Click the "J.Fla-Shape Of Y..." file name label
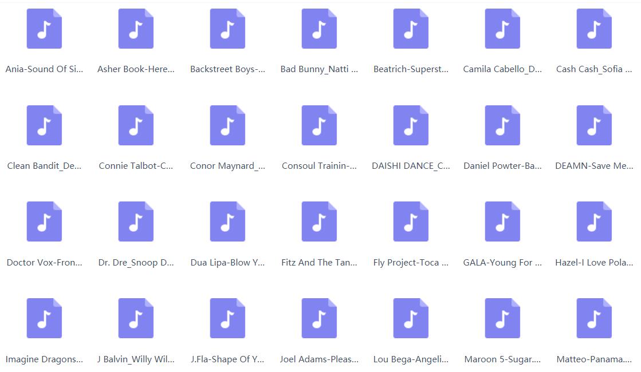 coord(227,359)
